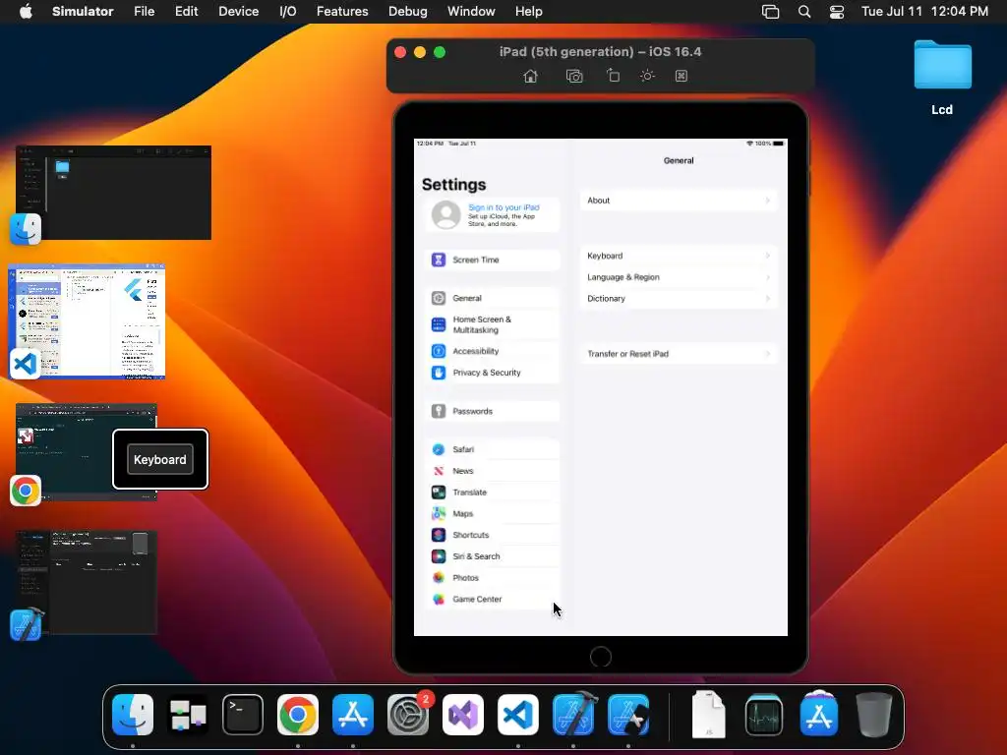1007x755 pixels.
Task: Open Xcode from the Dock
Action: [x=573, y=715]
